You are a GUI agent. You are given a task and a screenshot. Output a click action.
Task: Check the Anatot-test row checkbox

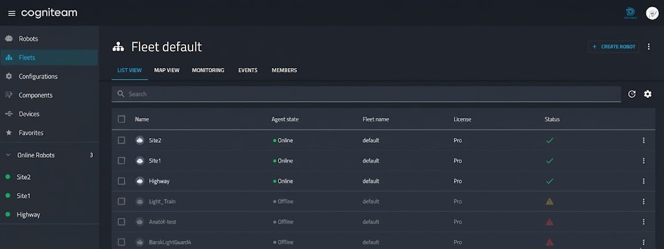(121, 222)
